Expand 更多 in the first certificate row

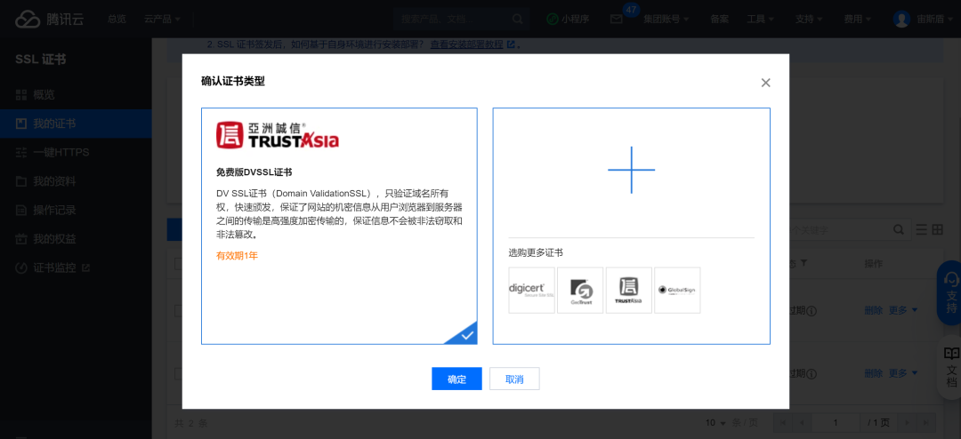(x=903, y=310)
